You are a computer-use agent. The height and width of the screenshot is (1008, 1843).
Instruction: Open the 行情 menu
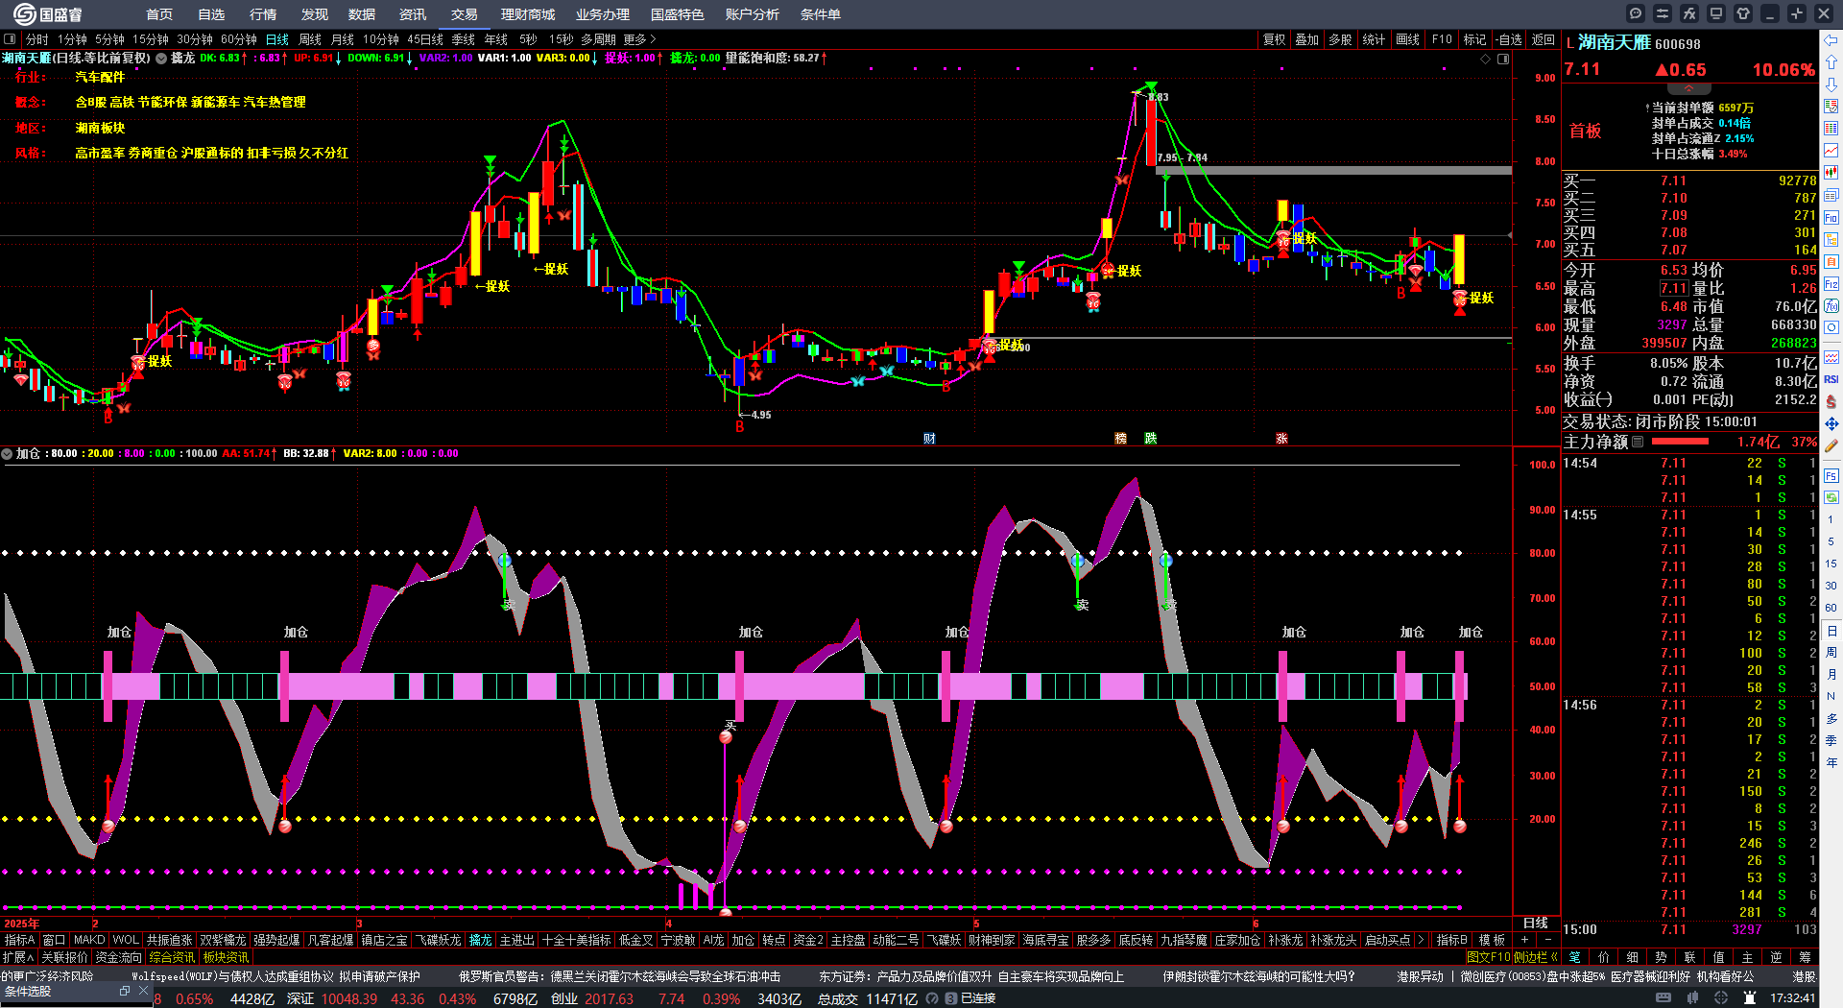[x=263, y=14]
